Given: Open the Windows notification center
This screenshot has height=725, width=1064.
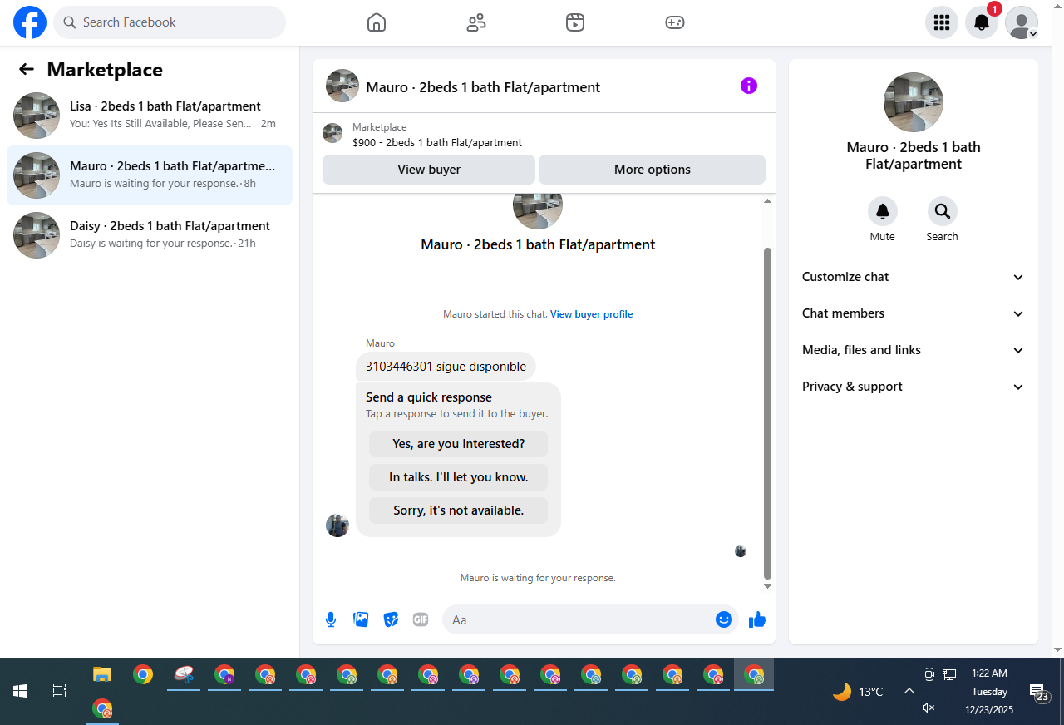Looking at the screenshot, I should (x=1039, y=692).
